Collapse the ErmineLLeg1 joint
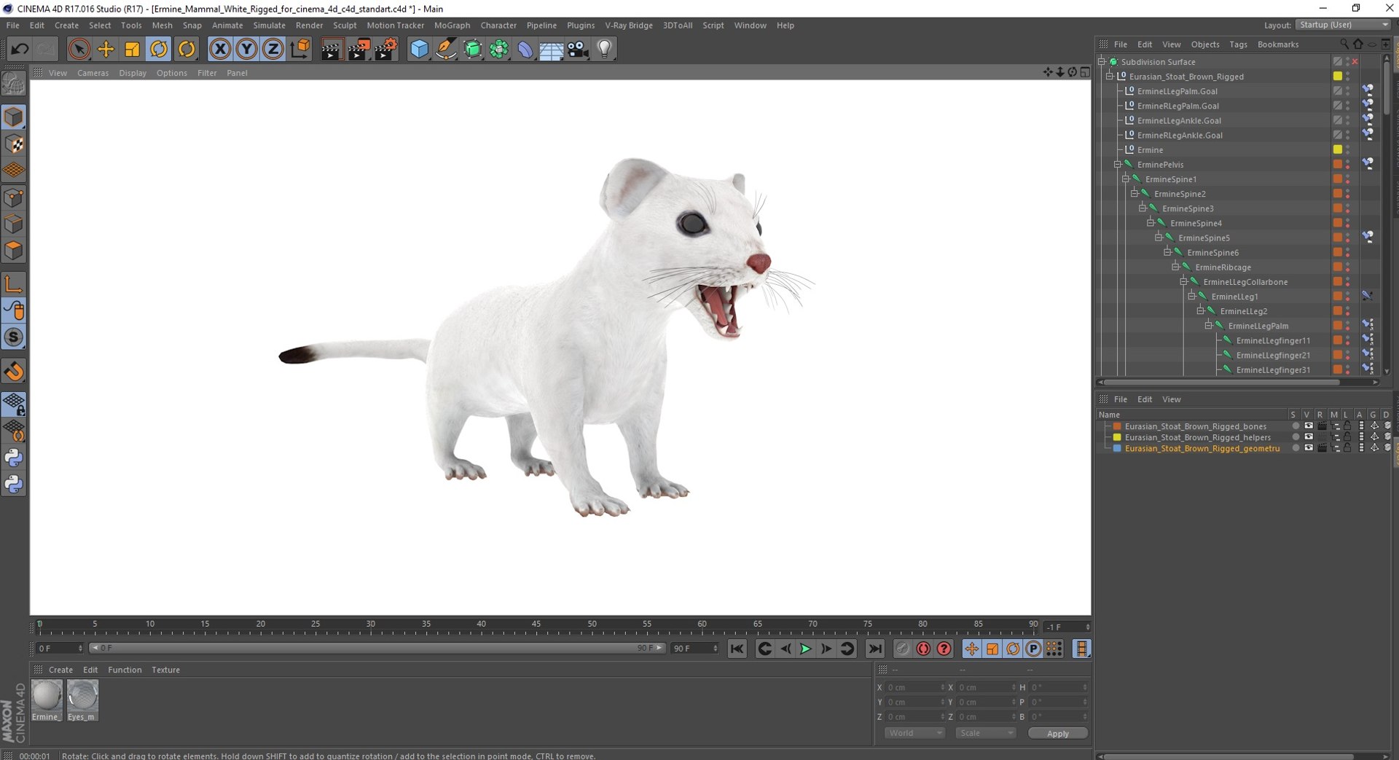 [x=1191, y=297]
